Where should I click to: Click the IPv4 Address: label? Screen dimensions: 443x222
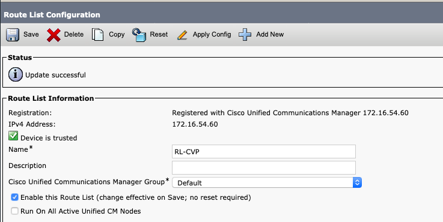click(32, 124)
